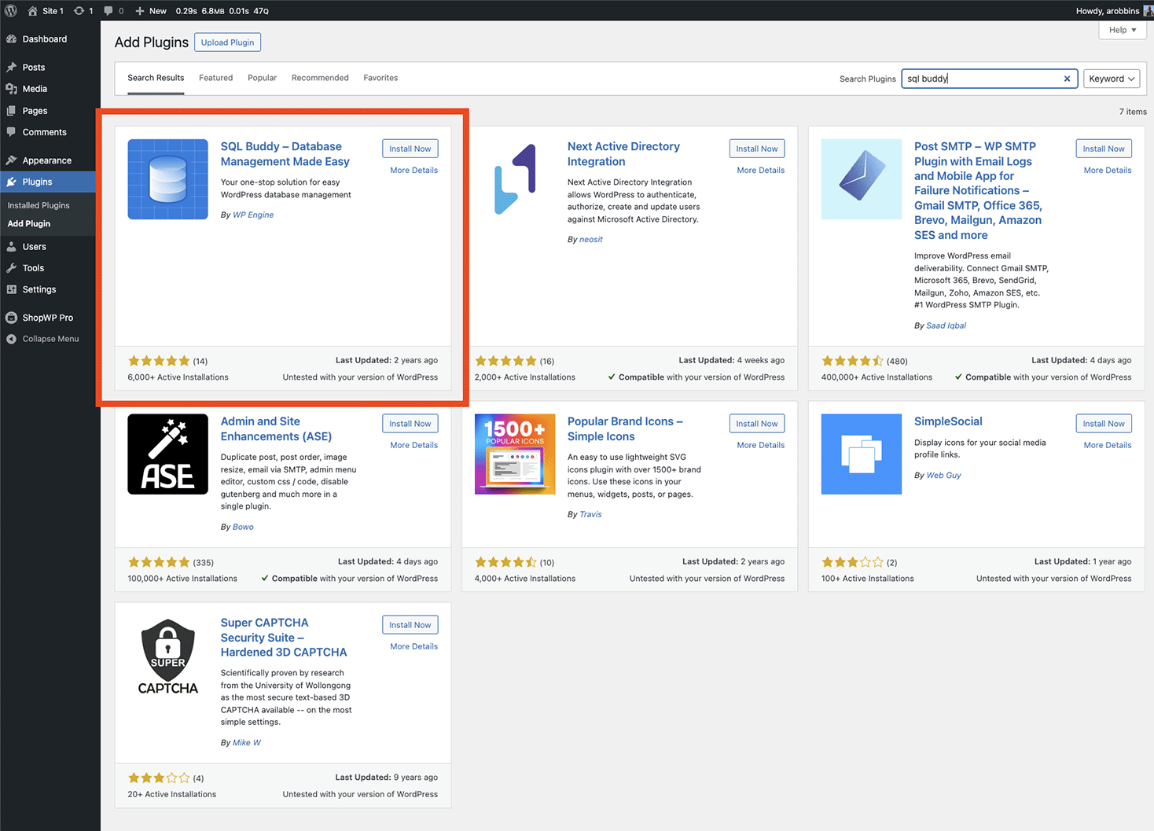Click the SQL Buddy database plugin thumbnail
This screenshot has height=831, width=1154.
coord(167,179)
